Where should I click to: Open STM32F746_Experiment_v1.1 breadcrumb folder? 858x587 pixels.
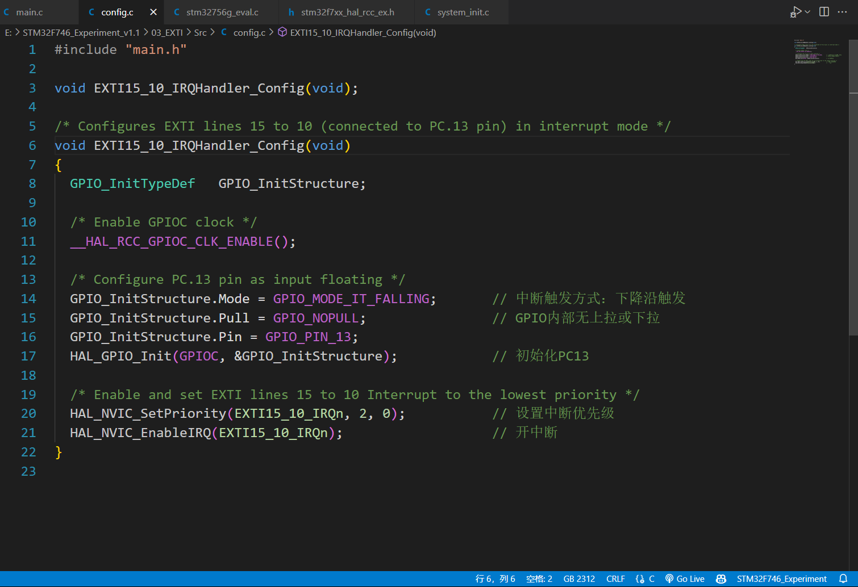pyautogui.click(x=81, y=33)
